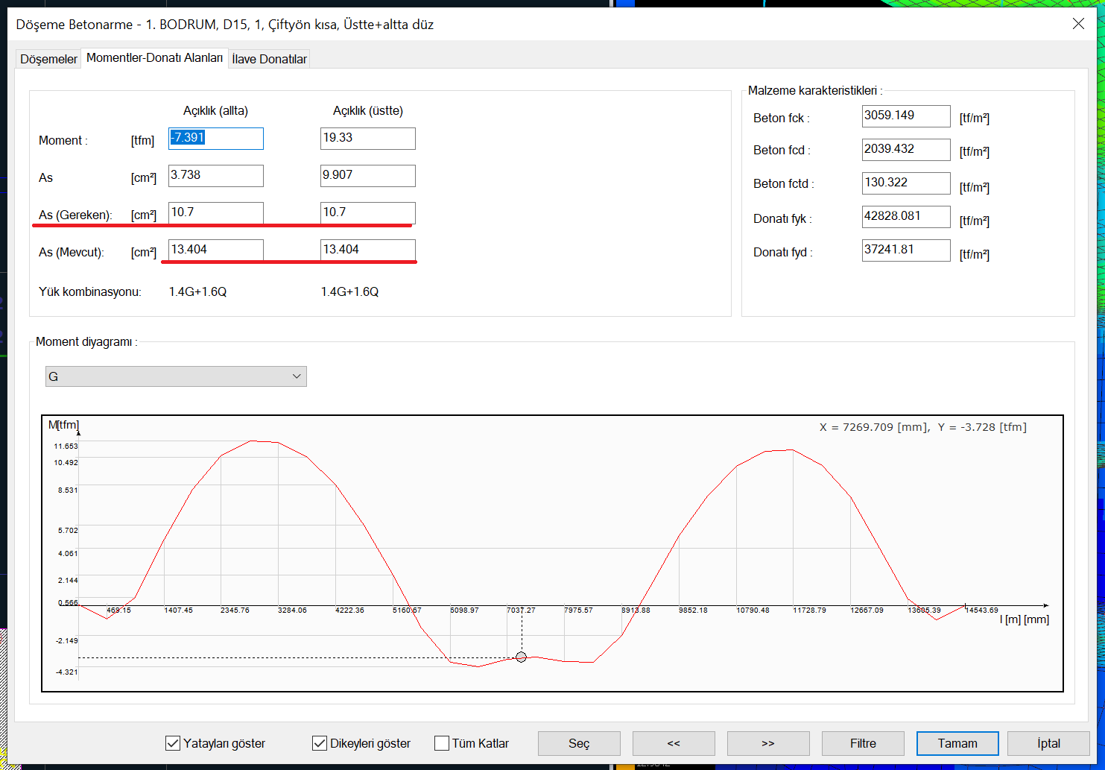Open the İlave Donatılar tab
1105x770 pixels.
tap(269, 59)
